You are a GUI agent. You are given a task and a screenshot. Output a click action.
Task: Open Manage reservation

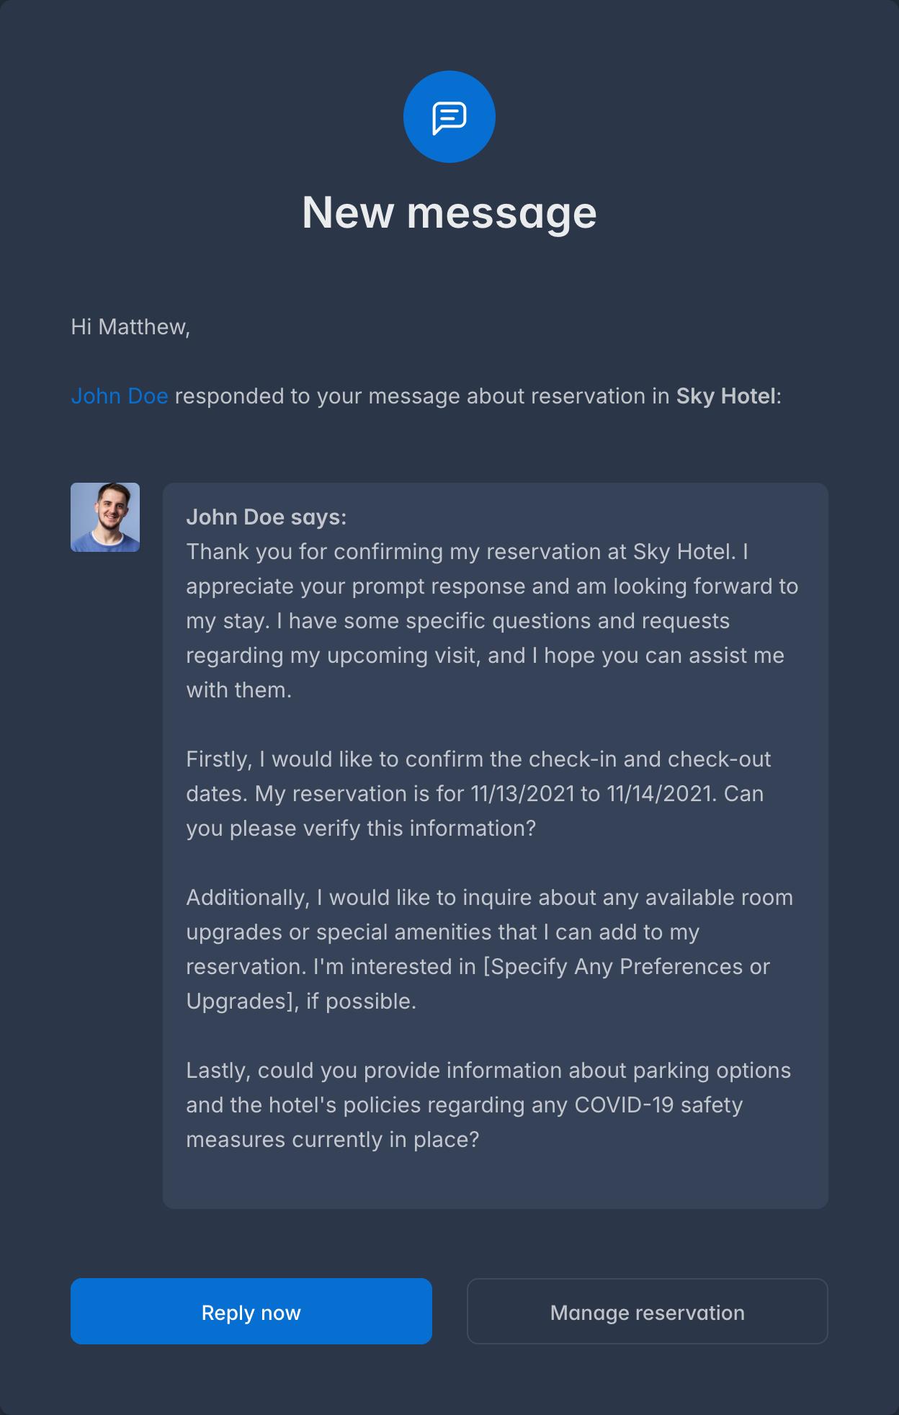[647, 1312]
